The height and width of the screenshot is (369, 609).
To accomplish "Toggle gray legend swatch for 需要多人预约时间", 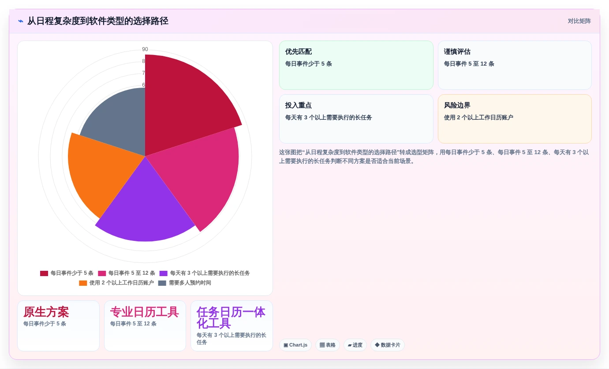I will (162, 283).
